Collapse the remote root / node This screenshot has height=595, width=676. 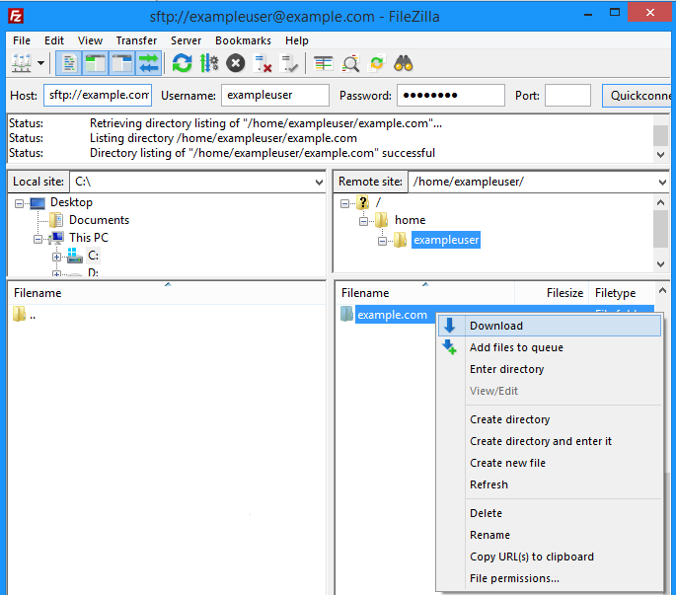tap(344, 203)
